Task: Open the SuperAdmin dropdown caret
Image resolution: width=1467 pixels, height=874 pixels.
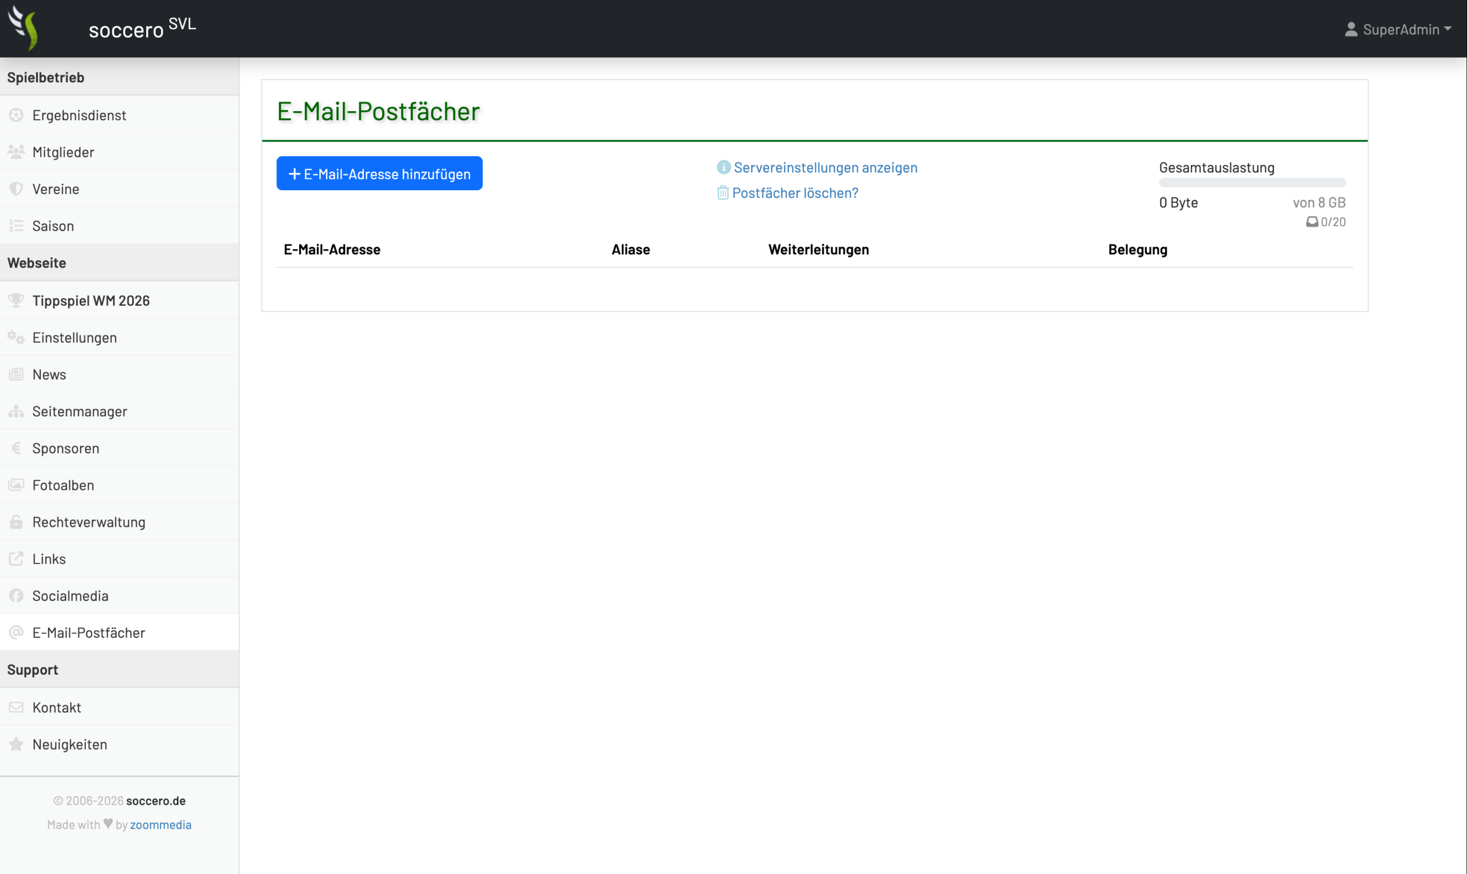Action: pos(1448,29)
